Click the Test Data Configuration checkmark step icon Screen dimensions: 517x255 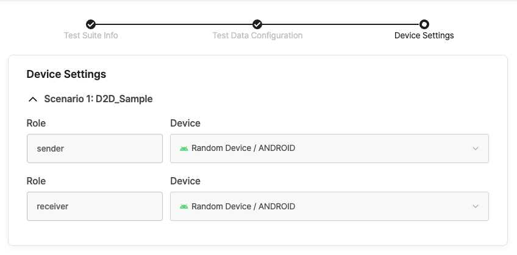257,24
